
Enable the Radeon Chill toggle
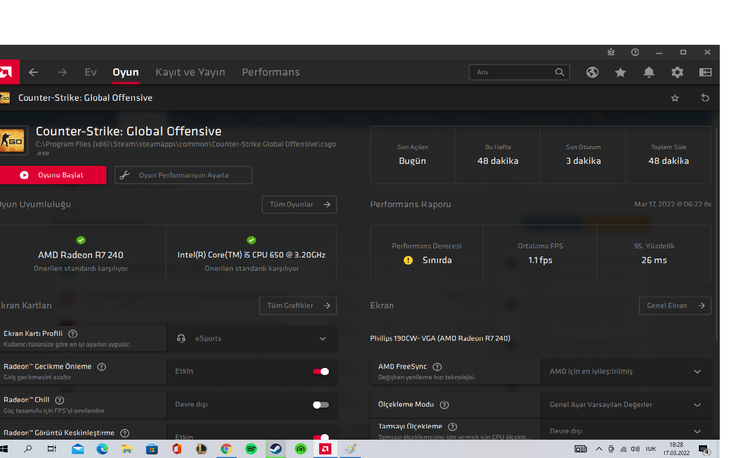(321, 405)
